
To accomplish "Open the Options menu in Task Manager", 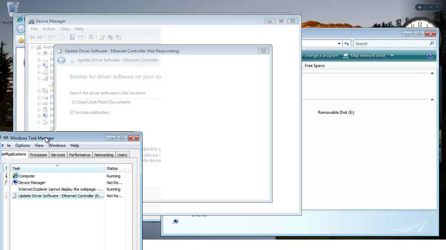I will pyautogui.click(x=23, y=145).
